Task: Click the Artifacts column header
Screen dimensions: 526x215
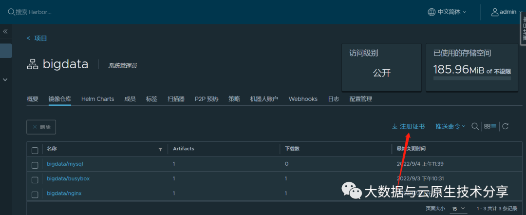Action: [184, 149]
